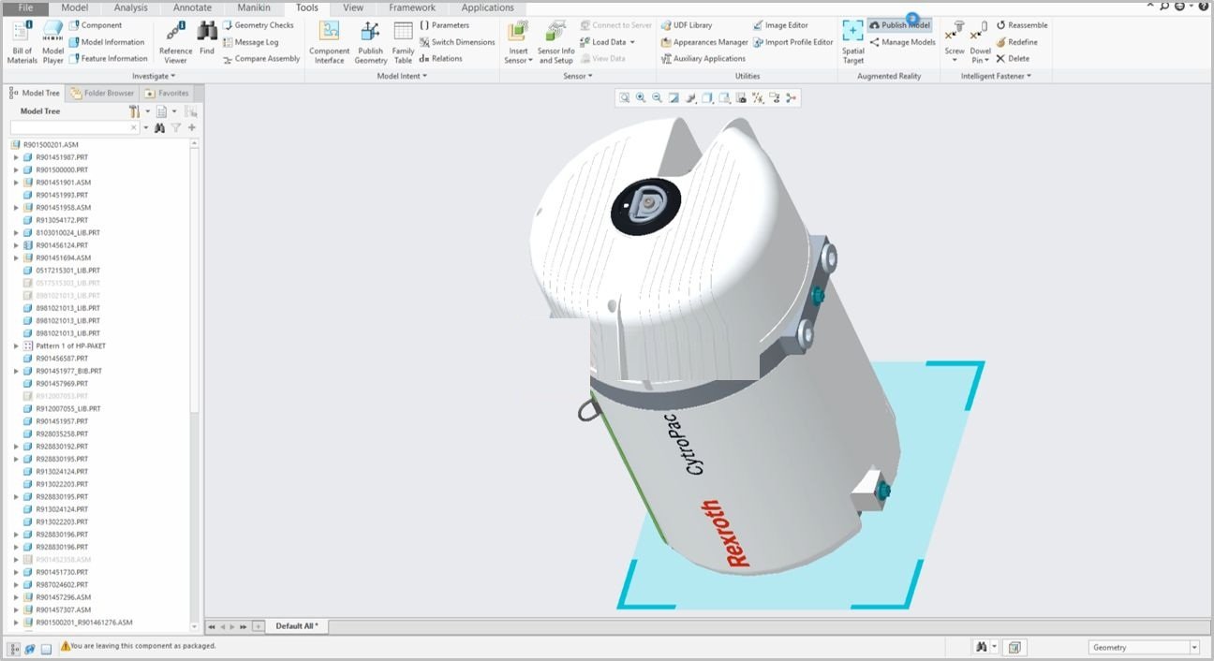The image size is (1214, 661).
Task: Open Intelligent Fastener group dropdown
Action: (x=996, y=76)
